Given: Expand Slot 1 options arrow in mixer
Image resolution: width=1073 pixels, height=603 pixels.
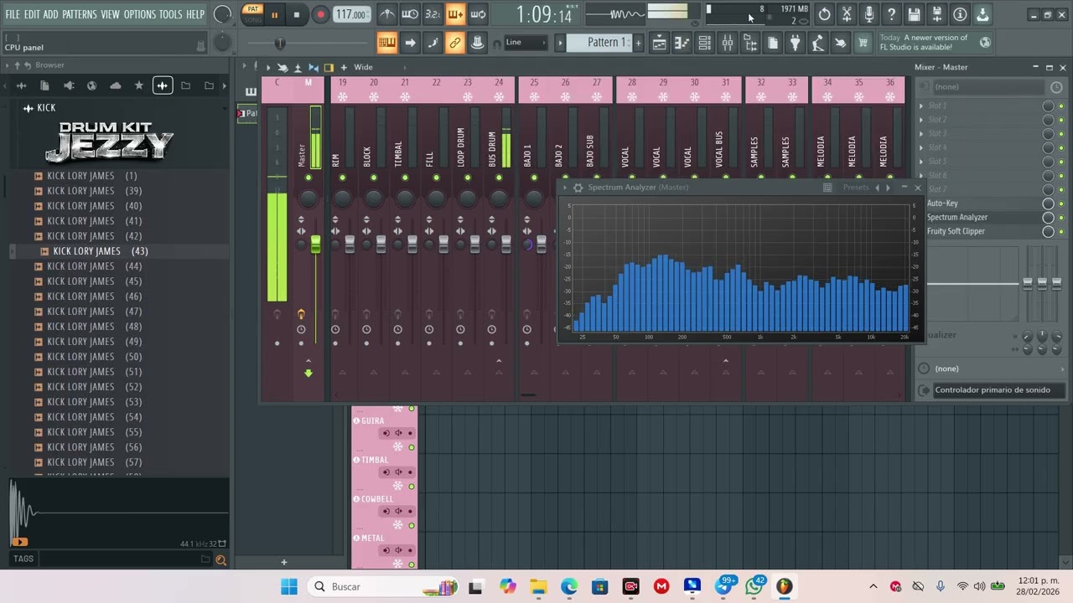Looking at the screenshot, I should (x=921, y=106).
